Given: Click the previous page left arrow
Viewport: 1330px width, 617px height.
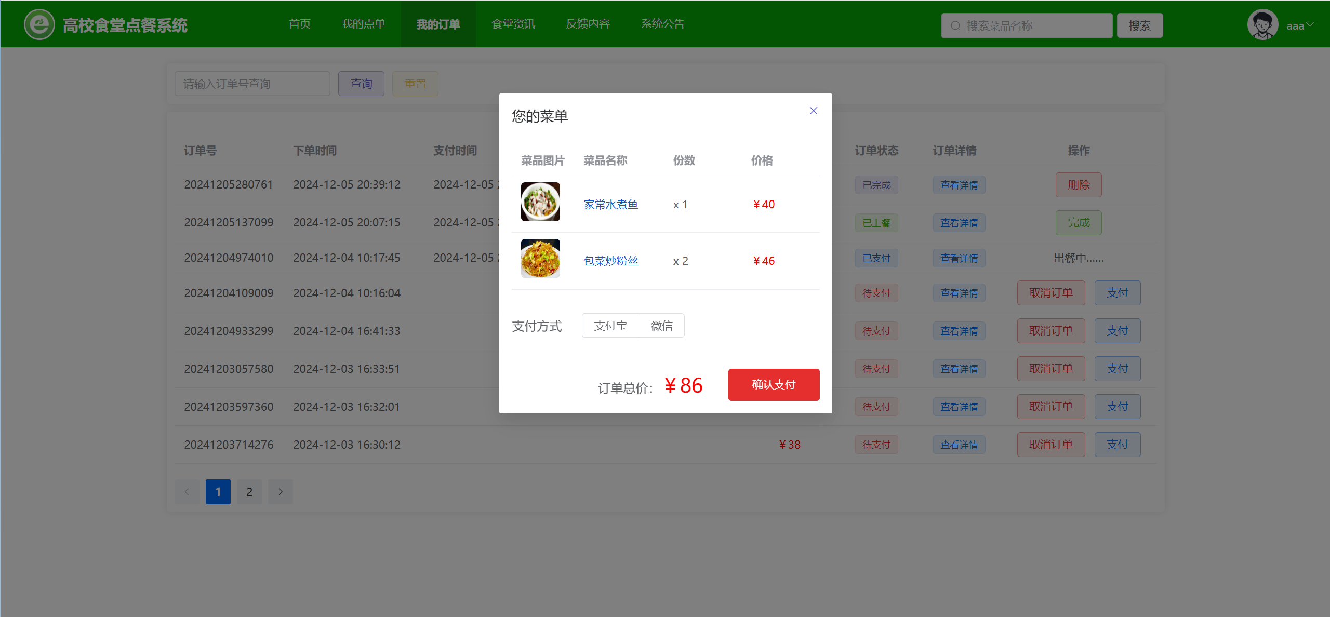Looking at the screenshot, I should pos(187,491).
